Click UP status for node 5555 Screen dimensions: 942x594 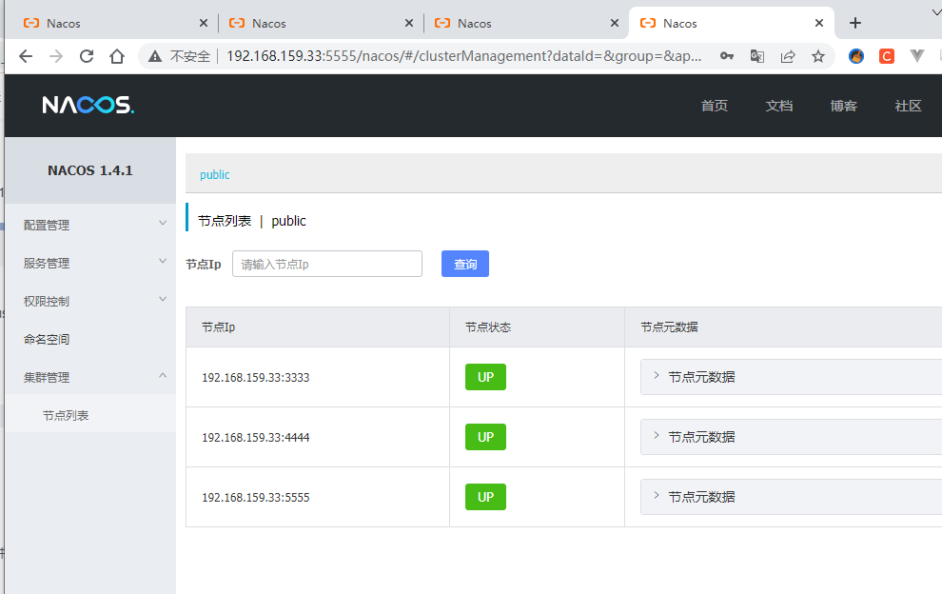point(485,497)
